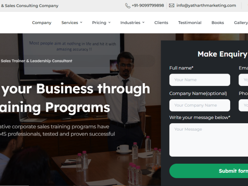The width and height of the screenshot is (248, 186).
Task: Focus the Your Company Name field
Action: tap(200, 105)
